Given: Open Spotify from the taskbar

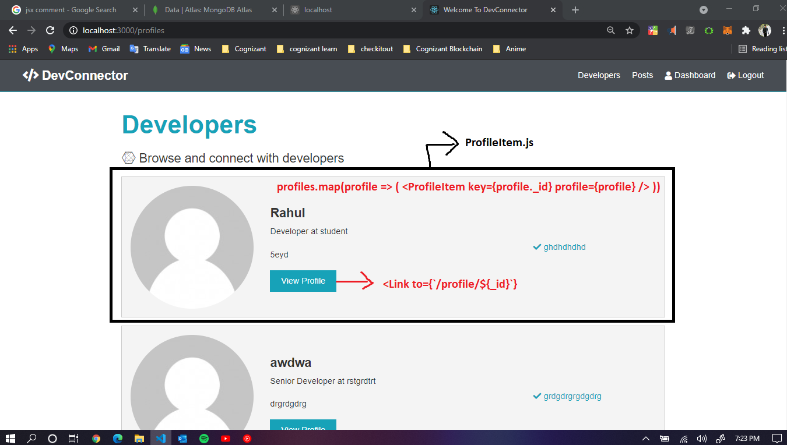Looking at the screenshot, I should (x=204, y=437).
